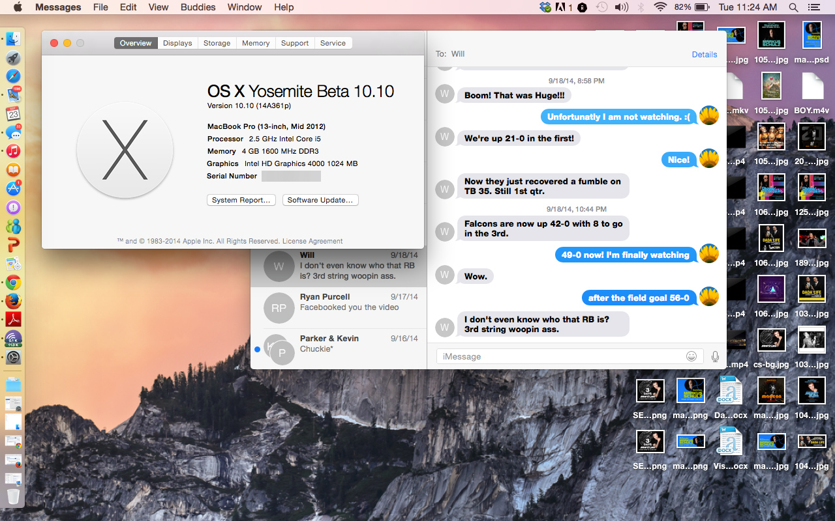This screenshot has width=835, height=521.
Task: Click the 'after the field goal 56-0' bubble
Action: 639,298
